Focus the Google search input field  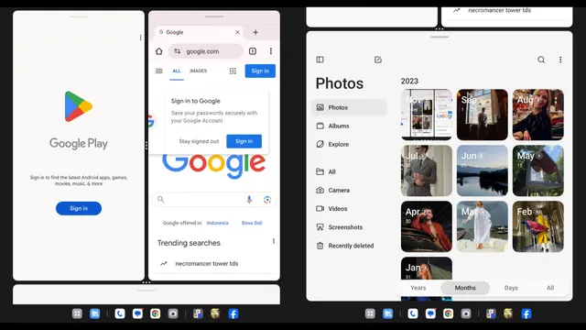coord(213,200)
